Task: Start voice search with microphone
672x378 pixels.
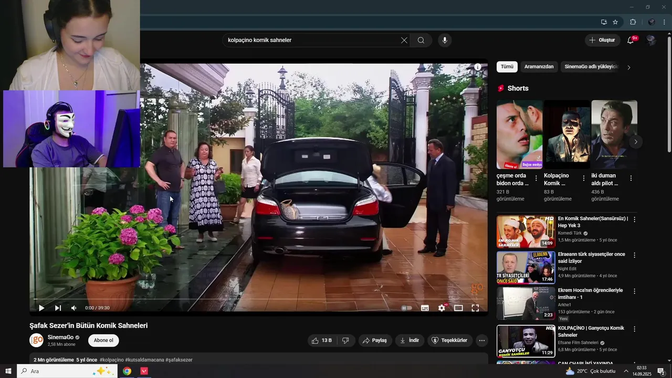Action: coord(445,40)
